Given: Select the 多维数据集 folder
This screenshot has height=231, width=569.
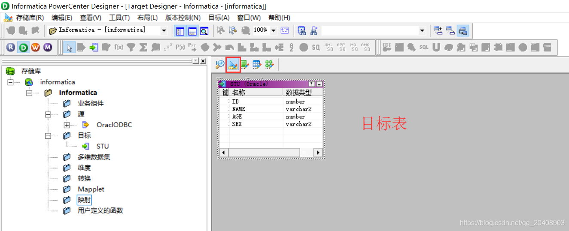Looking at the screenshot, I should (x=94, y=157).
